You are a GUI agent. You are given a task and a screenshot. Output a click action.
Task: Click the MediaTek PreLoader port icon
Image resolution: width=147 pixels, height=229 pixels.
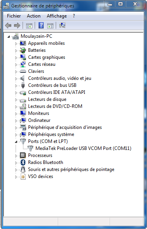[30, 148]
